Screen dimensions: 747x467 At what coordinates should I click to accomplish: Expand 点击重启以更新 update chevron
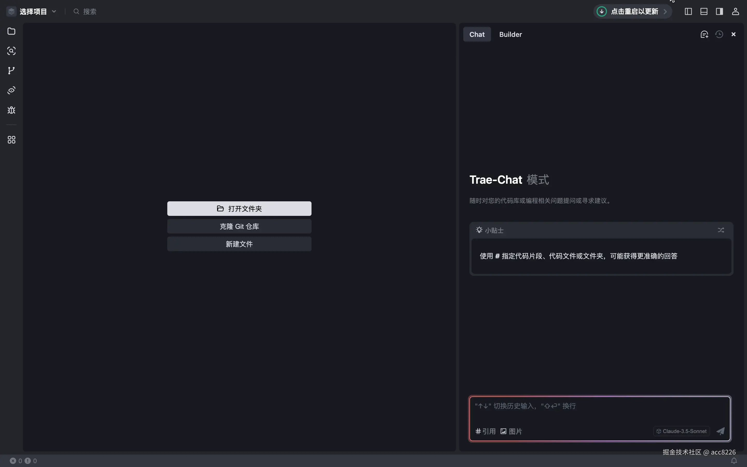665,11
